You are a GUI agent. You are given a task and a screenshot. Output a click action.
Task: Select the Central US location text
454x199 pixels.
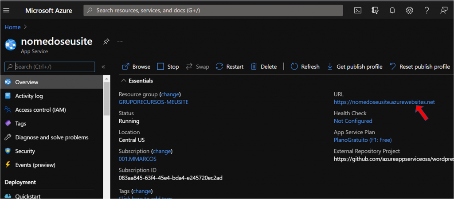click(132, 140)
